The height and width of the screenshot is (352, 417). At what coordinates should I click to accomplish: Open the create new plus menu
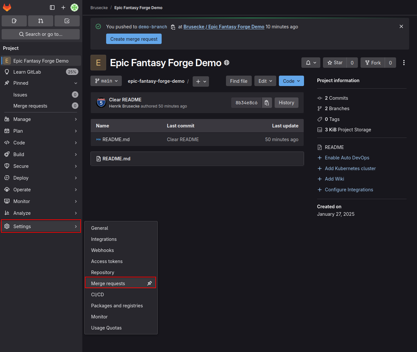63,7
